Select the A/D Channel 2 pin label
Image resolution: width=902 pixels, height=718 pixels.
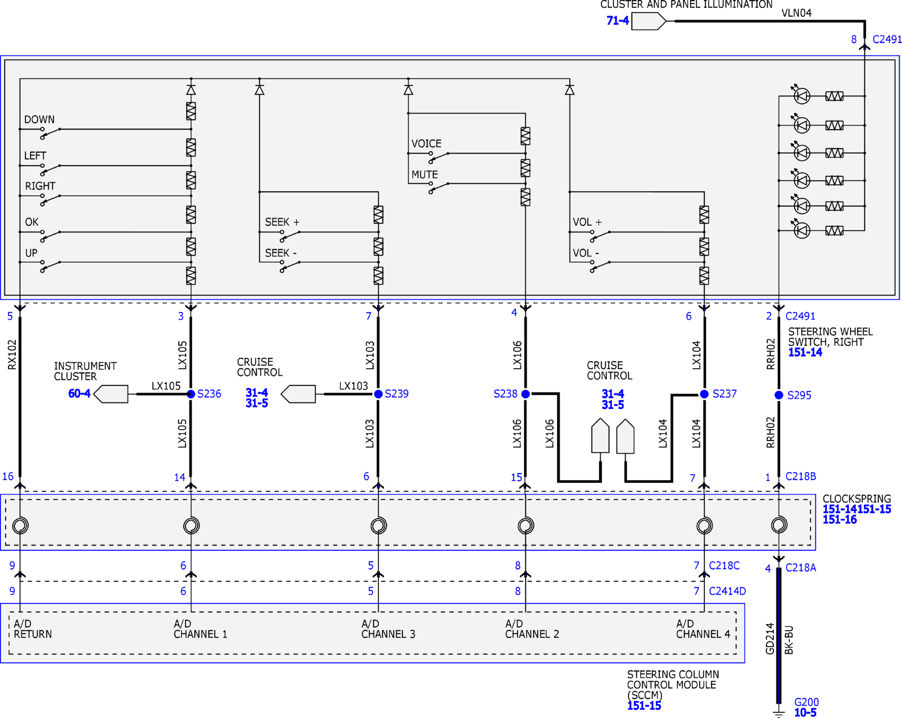click(x=532, y=629)
